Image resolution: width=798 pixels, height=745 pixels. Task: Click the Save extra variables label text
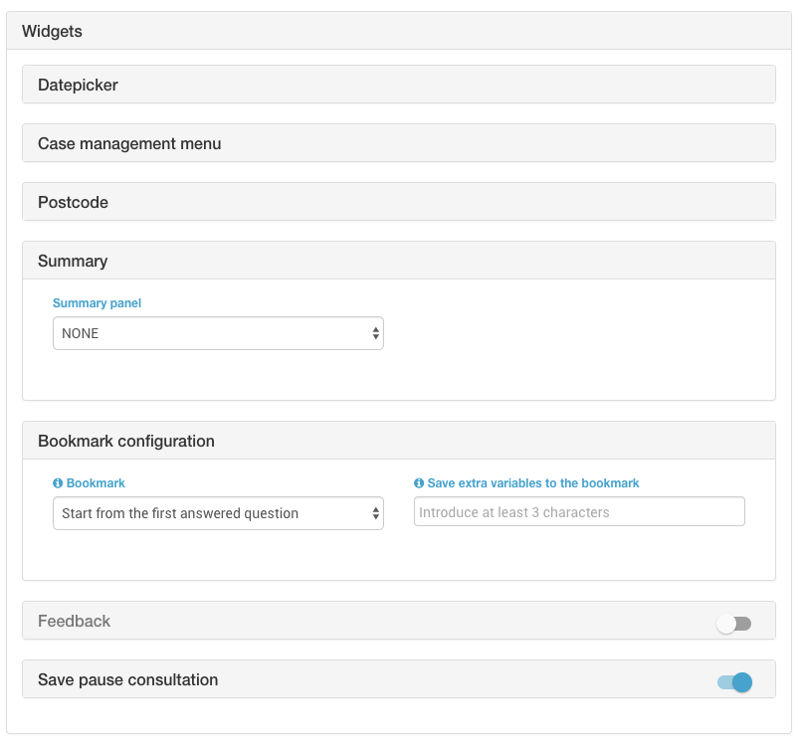click(x=533, y=483)
